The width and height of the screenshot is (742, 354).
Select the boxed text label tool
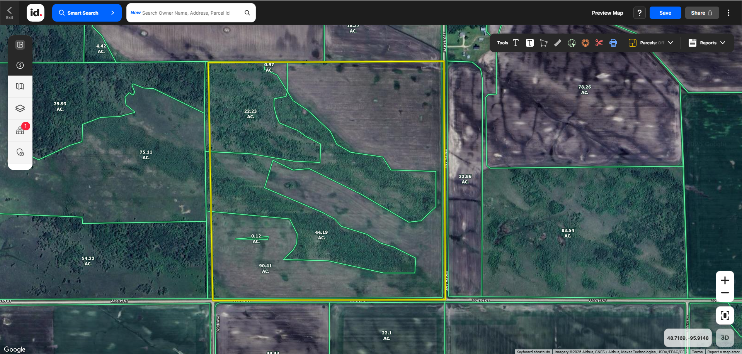tap(529, 43)
